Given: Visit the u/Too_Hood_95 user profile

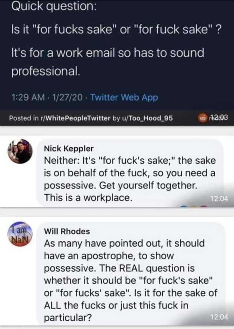Looking at the screenshot, I should [146, 118].
